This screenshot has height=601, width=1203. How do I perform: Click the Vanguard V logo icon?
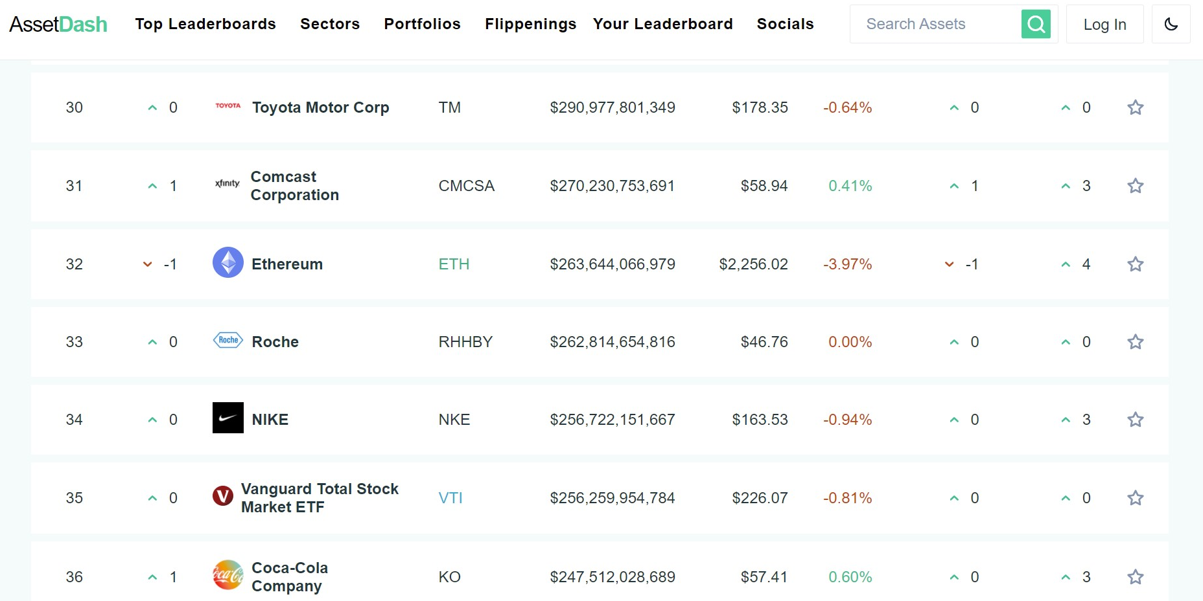223,496
